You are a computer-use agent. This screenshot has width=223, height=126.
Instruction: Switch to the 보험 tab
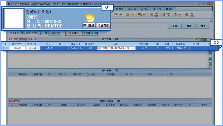coord(120,9)
